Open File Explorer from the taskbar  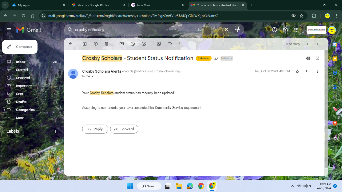(x=179, y=186)
